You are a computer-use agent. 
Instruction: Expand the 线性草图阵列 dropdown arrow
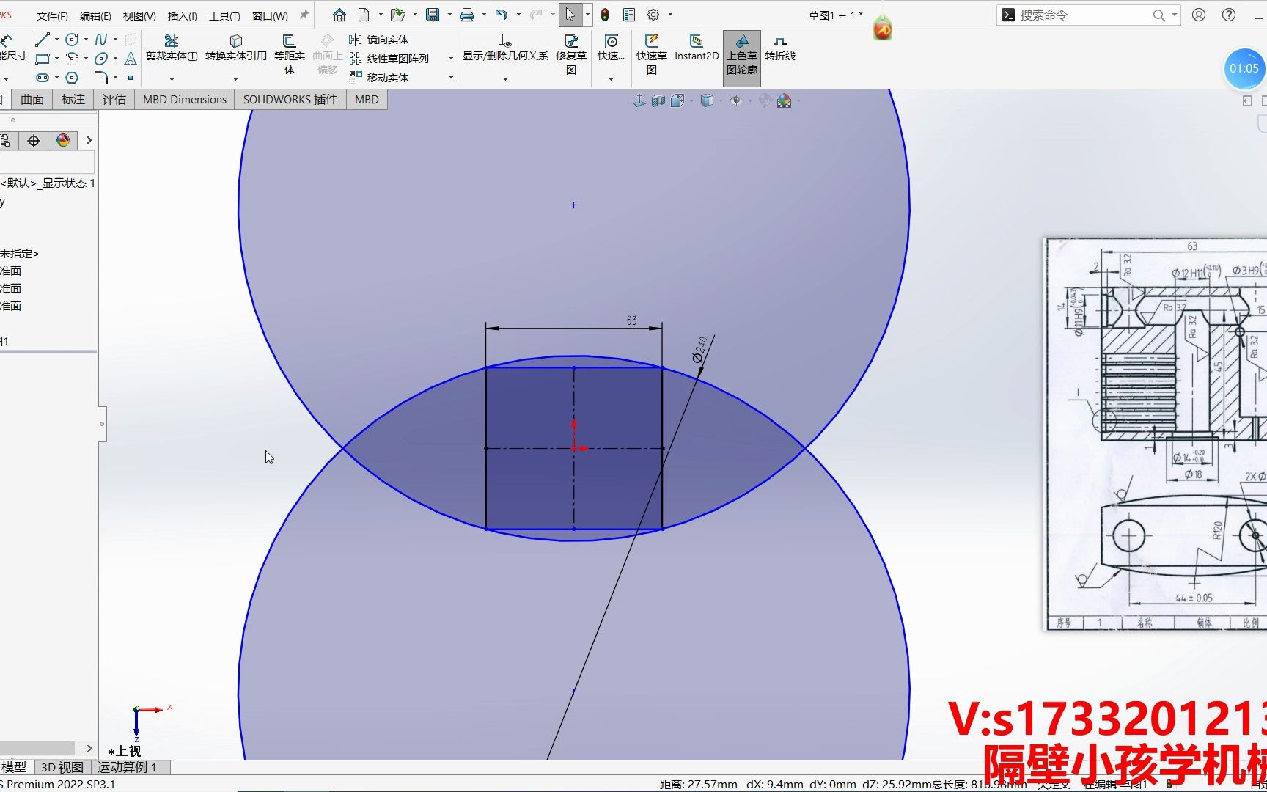coord(451,59)
